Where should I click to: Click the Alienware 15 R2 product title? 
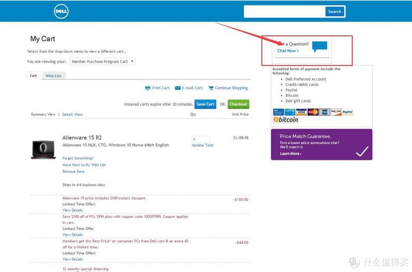82,138
